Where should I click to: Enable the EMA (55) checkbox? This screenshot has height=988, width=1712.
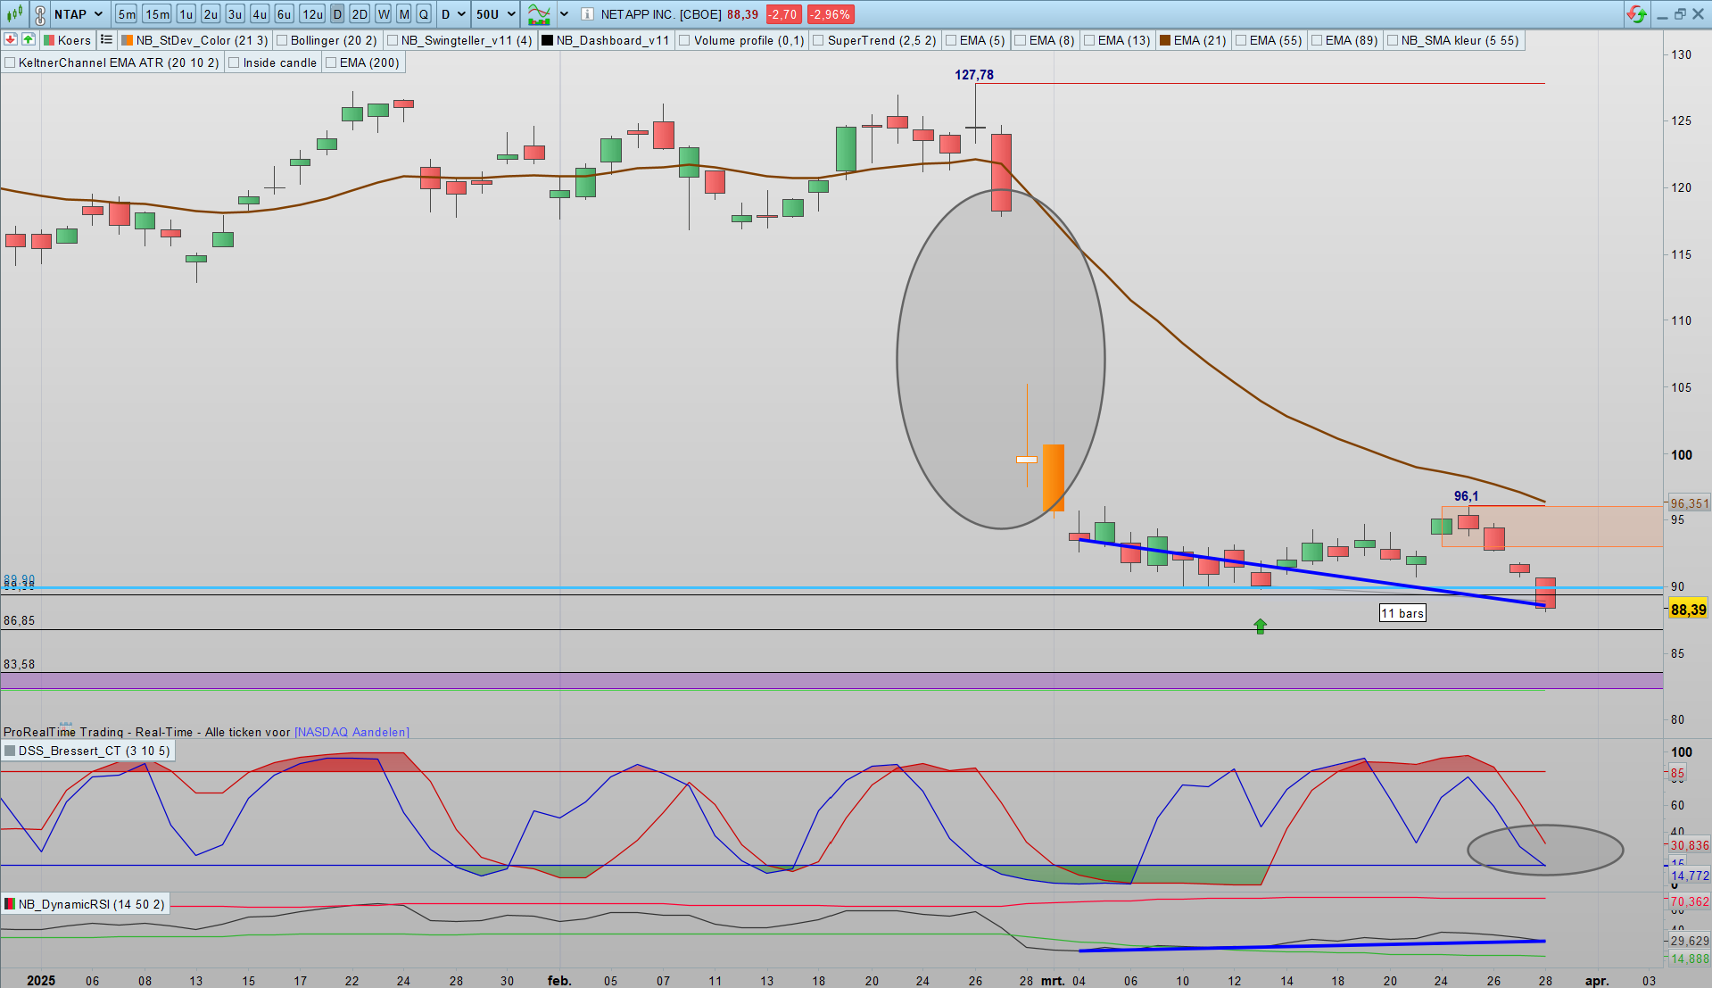coord(1241,40)
